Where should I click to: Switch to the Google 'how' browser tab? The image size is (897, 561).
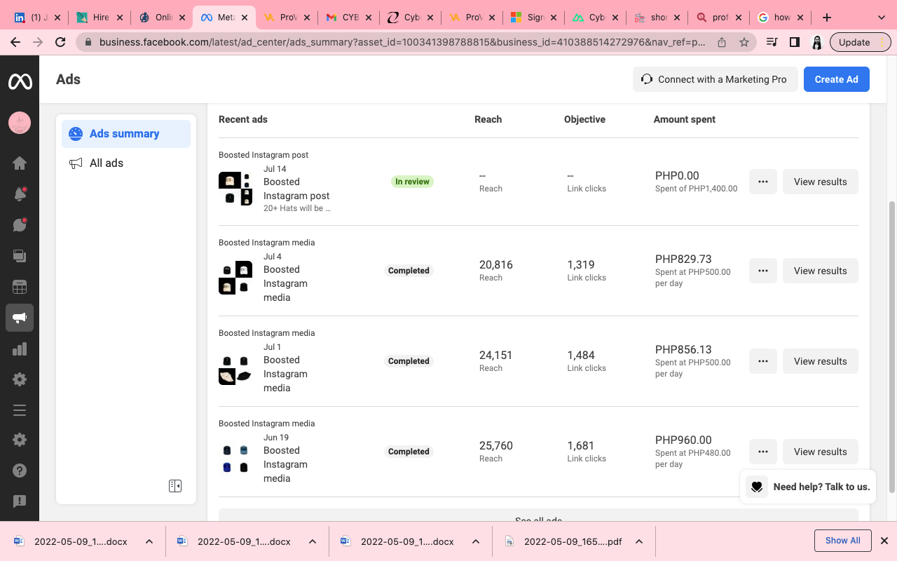781,18
